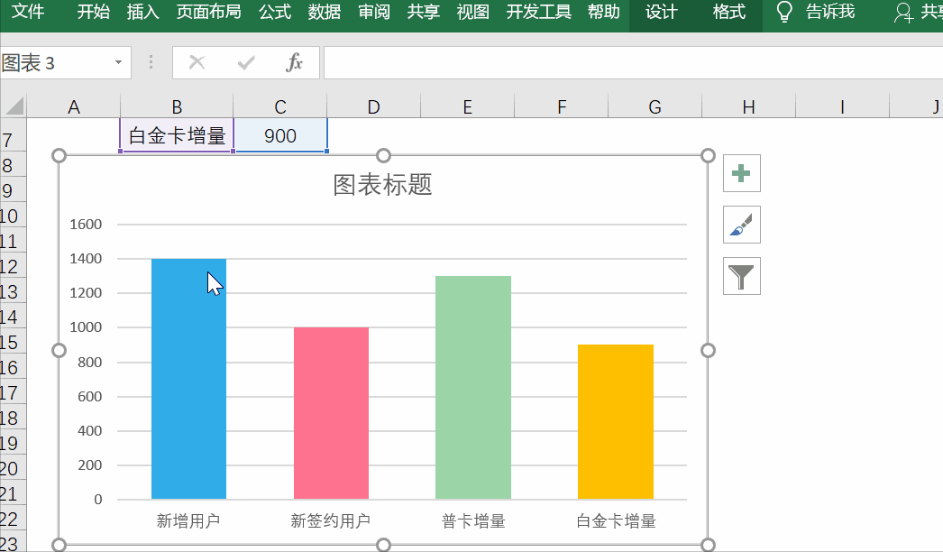Open the chart elements plus icon

click(741, 172)
